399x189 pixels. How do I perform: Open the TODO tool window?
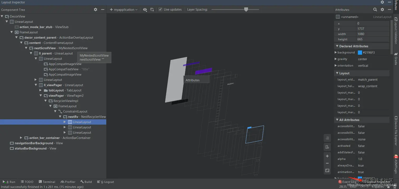(x=27, y=182)
